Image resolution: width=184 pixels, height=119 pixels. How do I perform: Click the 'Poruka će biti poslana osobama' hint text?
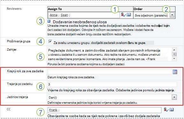[86, 64]
